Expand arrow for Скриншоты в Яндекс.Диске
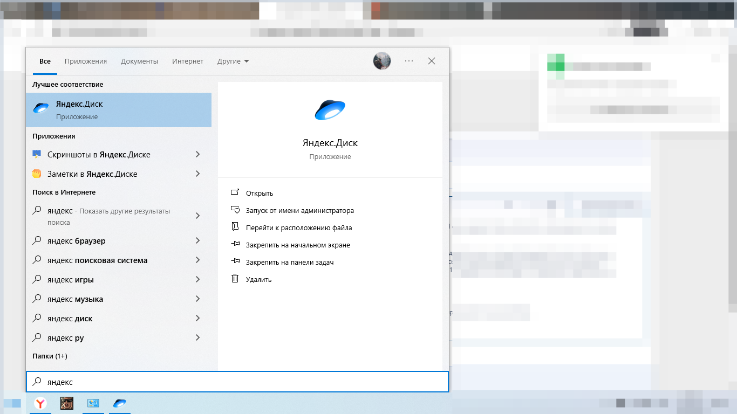 click(197, 155)
